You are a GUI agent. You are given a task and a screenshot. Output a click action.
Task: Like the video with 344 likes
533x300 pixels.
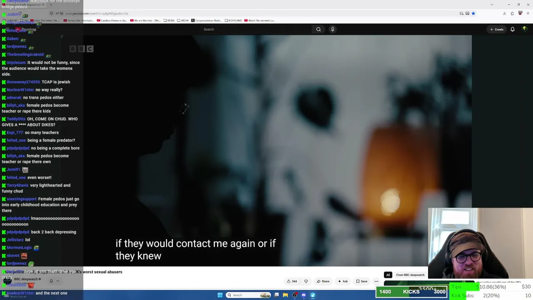click(x=292, y=281)
